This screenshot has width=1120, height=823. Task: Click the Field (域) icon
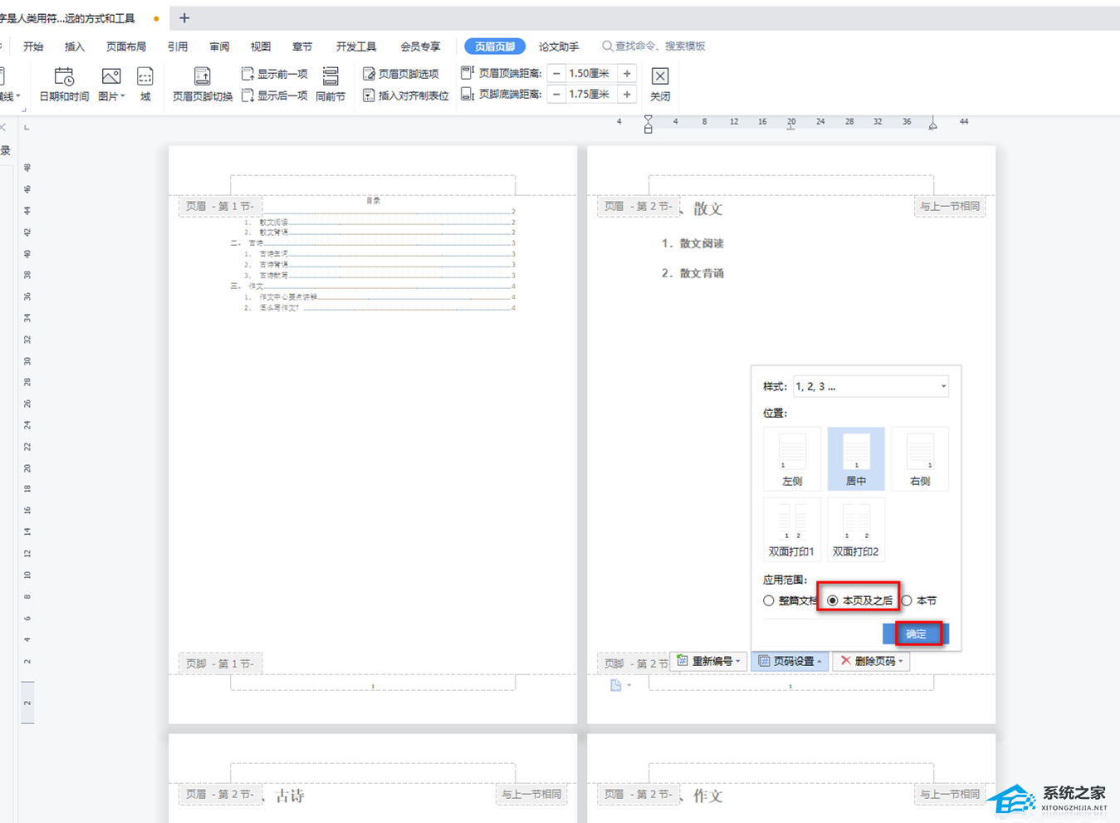pos(145,85)
